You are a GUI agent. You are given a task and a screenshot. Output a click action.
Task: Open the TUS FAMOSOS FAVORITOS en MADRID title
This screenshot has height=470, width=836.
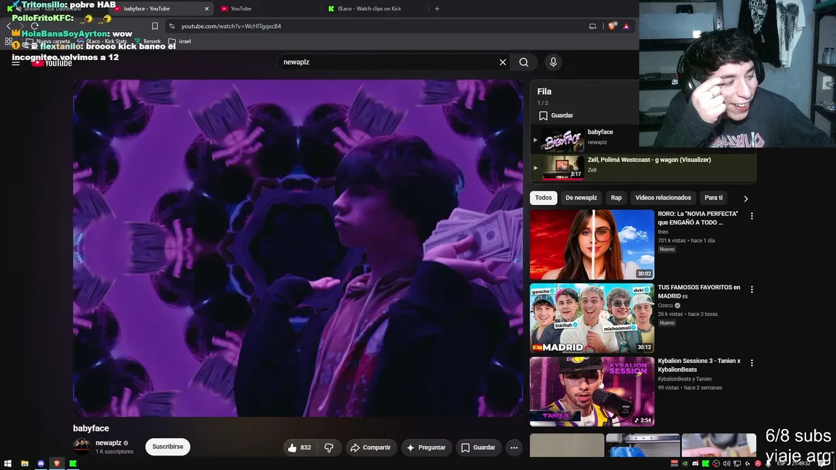point(699,292)
